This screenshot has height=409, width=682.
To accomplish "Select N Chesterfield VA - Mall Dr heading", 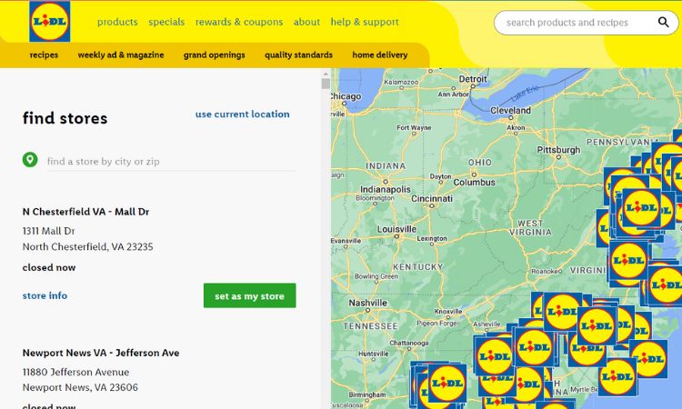I will point(85,212).
